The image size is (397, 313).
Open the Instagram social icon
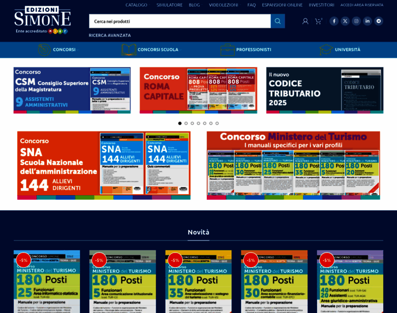(x=356, y=21)
